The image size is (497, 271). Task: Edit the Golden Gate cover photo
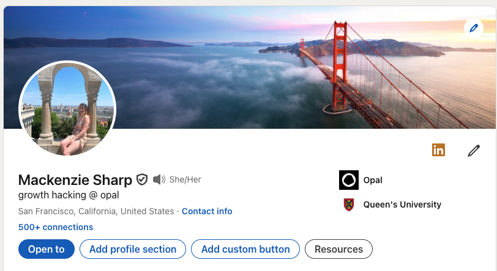coord(474,28)
